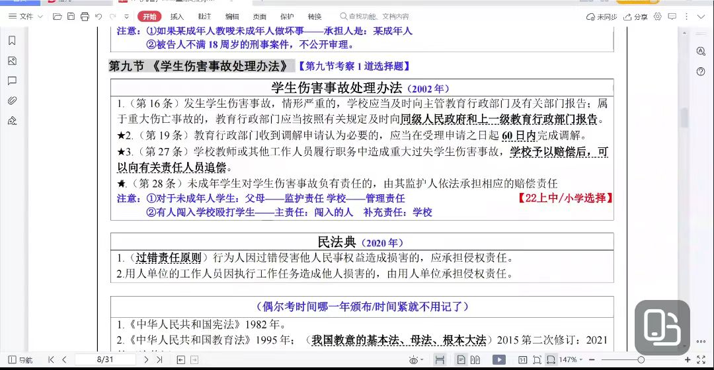
Task: Select two-page view mode
Action: (x=475, y=360)
